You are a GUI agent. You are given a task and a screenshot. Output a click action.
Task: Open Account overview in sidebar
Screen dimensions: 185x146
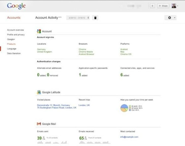click(x=16, y=30)
